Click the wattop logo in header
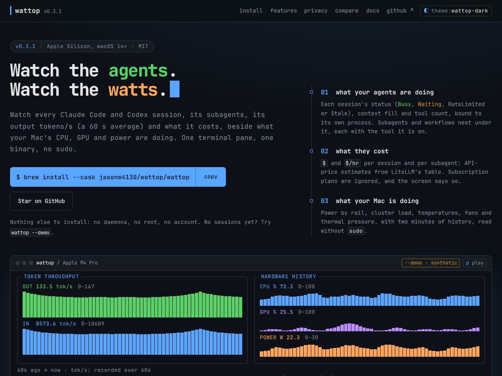Image resolution: width=502 pixels, height=376 pixels. 28,11
